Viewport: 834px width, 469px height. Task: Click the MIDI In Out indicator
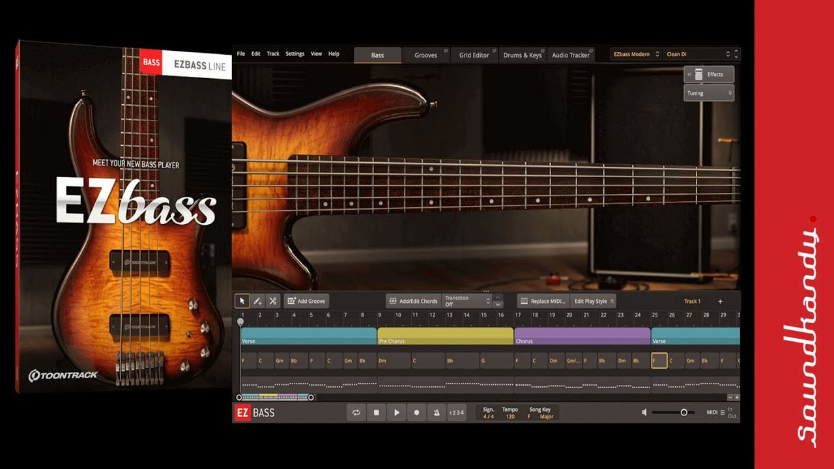(732, 412)
